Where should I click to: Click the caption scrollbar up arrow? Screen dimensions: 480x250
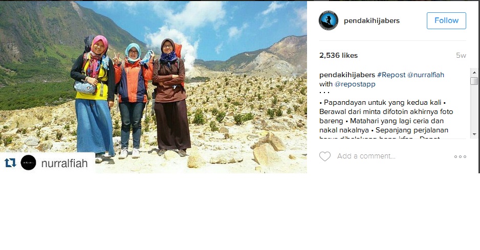point(474,73)
